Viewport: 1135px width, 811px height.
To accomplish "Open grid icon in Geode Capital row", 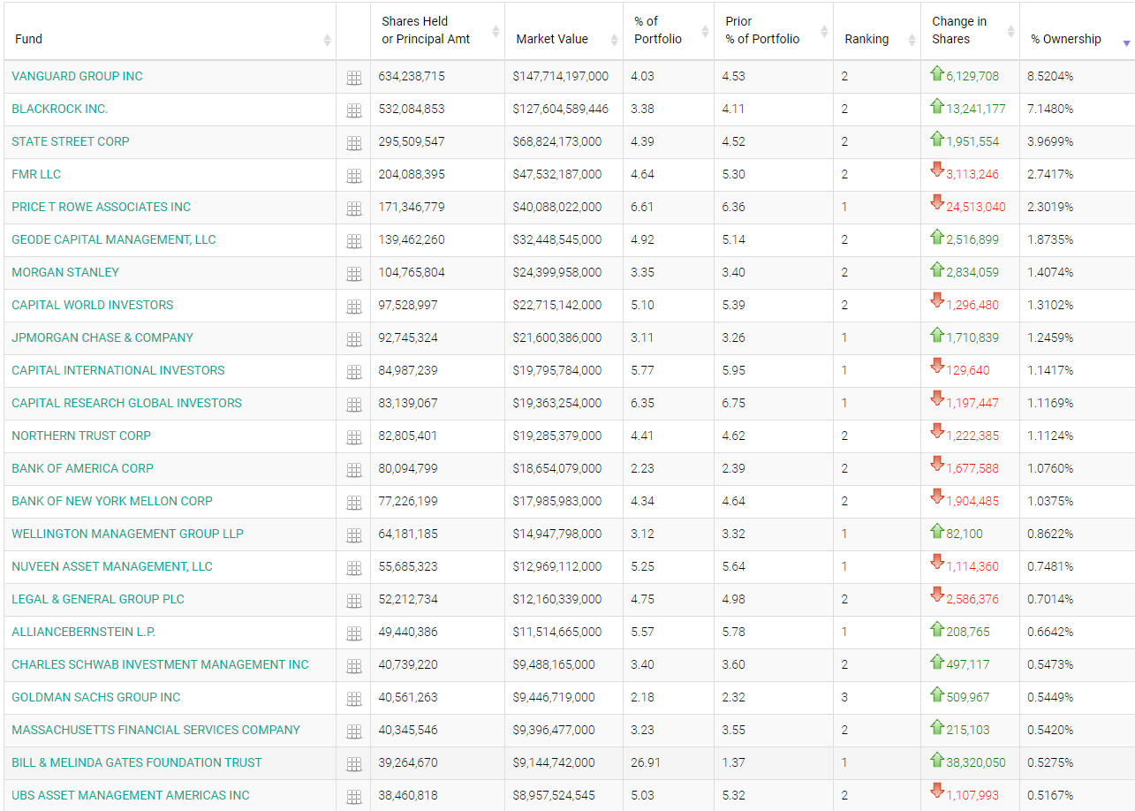I will [354, 241].
